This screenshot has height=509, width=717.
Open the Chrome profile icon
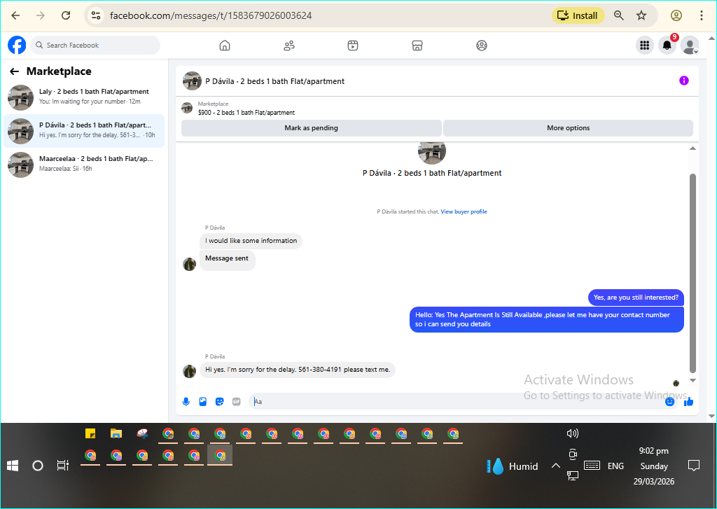pyautogui.click(x=676, y=15)
